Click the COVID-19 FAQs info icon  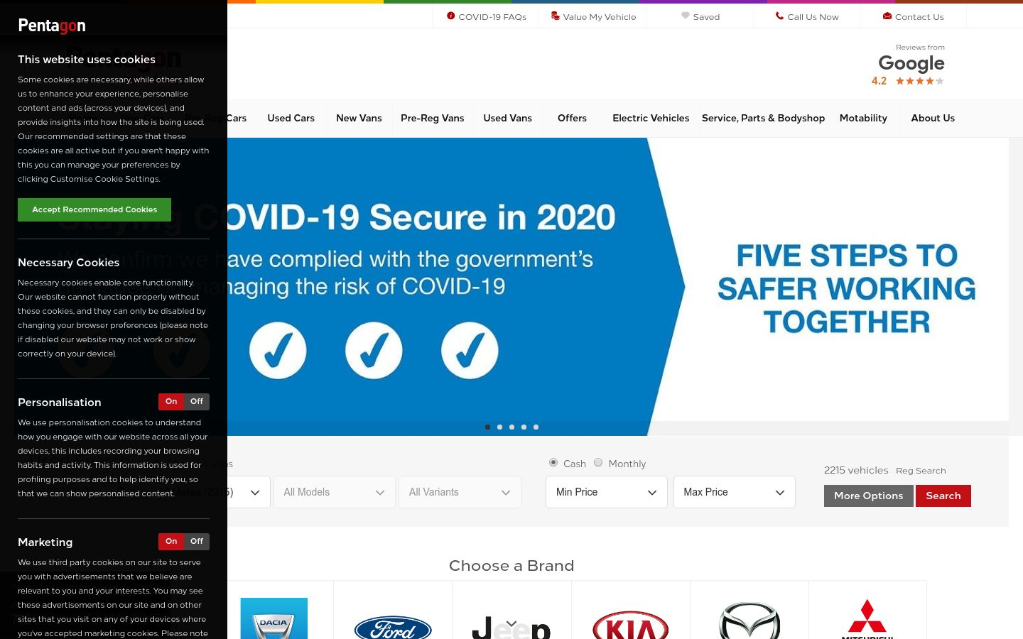click(450, 16)
